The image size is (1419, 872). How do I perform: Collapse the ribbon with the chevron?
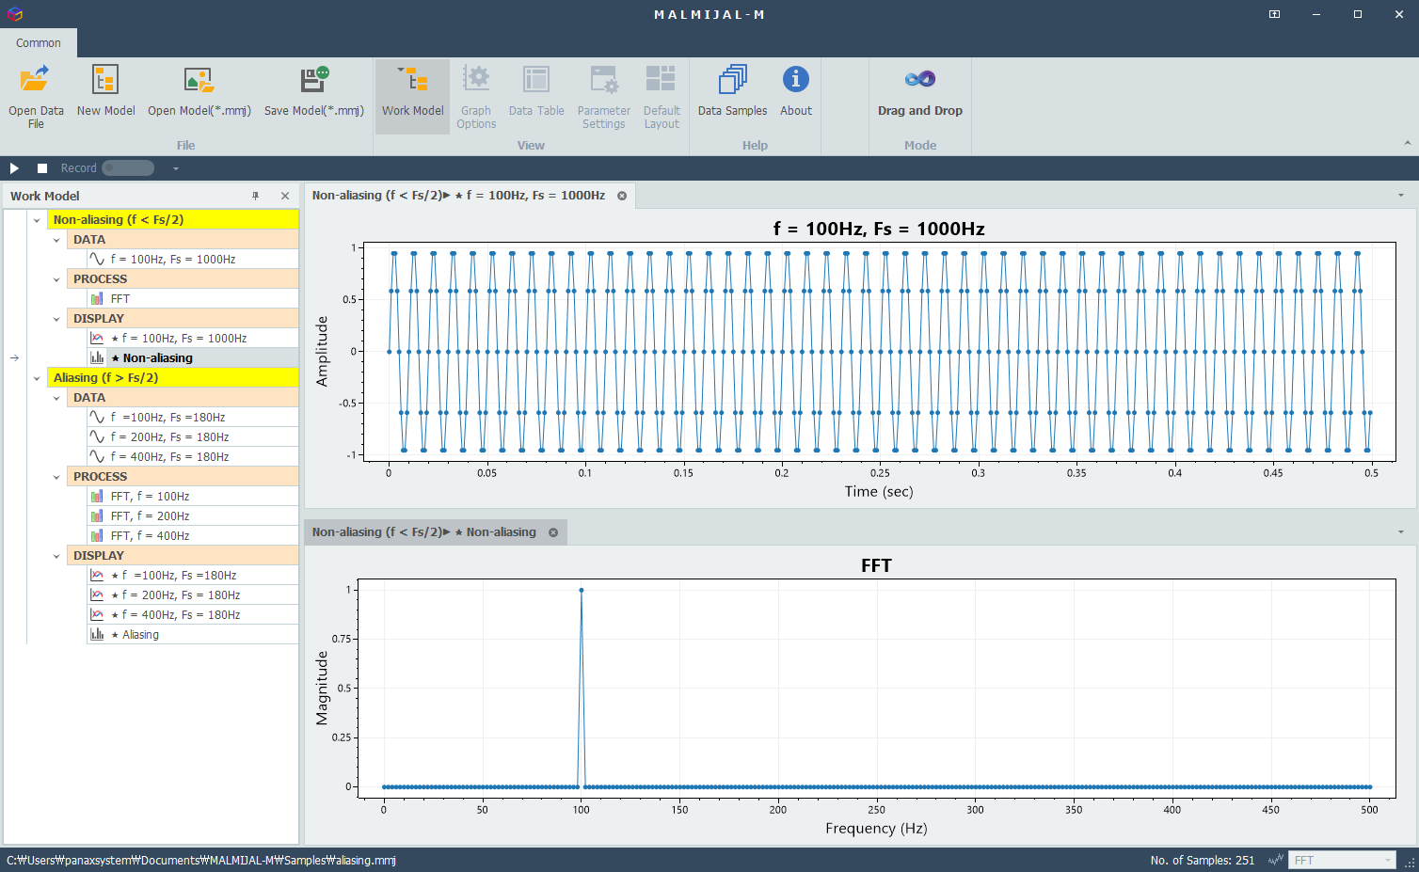1408,143
